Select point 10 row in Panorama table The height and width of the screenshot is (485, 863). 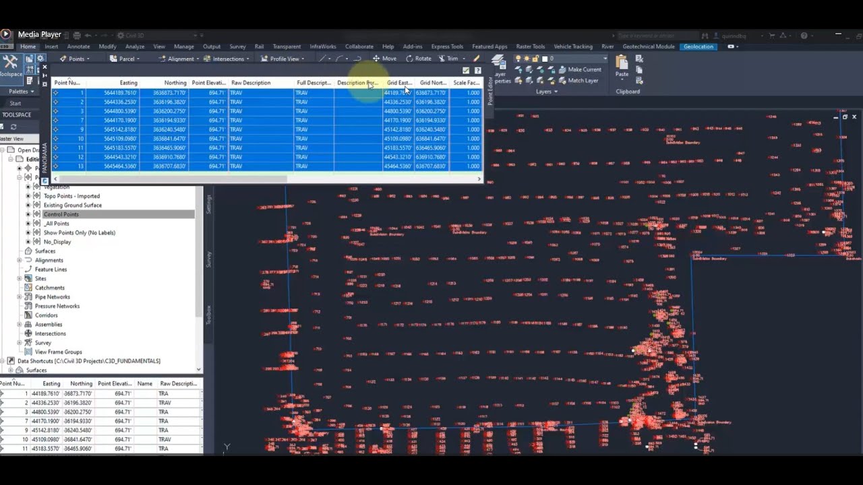[x=267, y=139]
